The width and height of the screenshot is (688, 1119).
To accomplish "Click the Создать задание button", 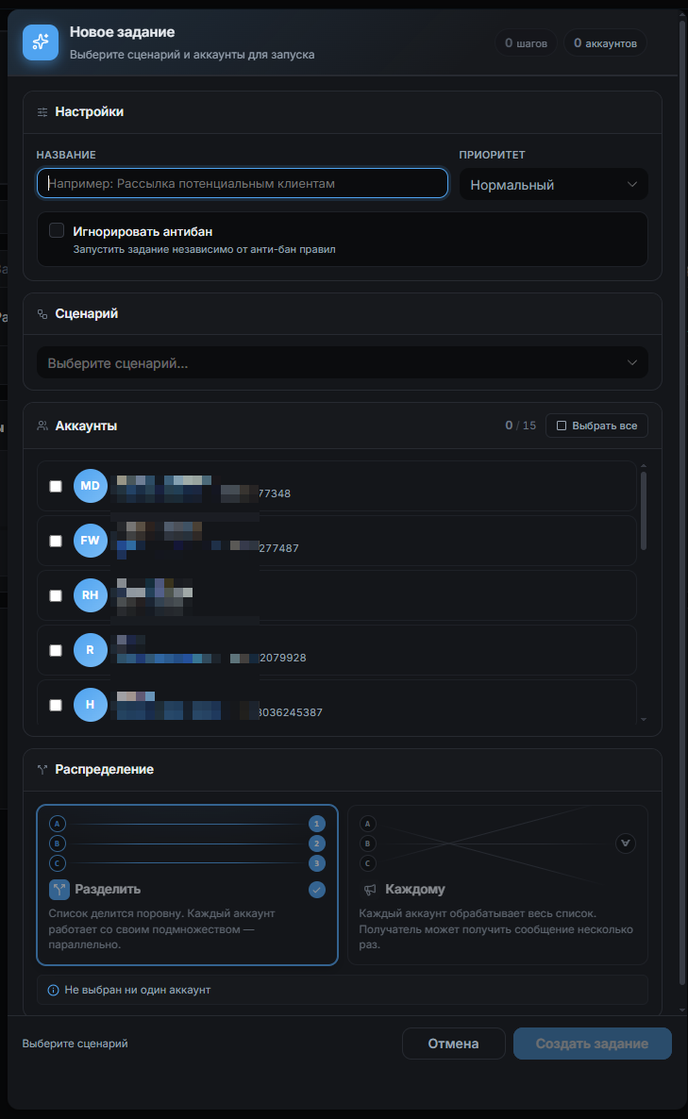I will (x=593, y=1044).
